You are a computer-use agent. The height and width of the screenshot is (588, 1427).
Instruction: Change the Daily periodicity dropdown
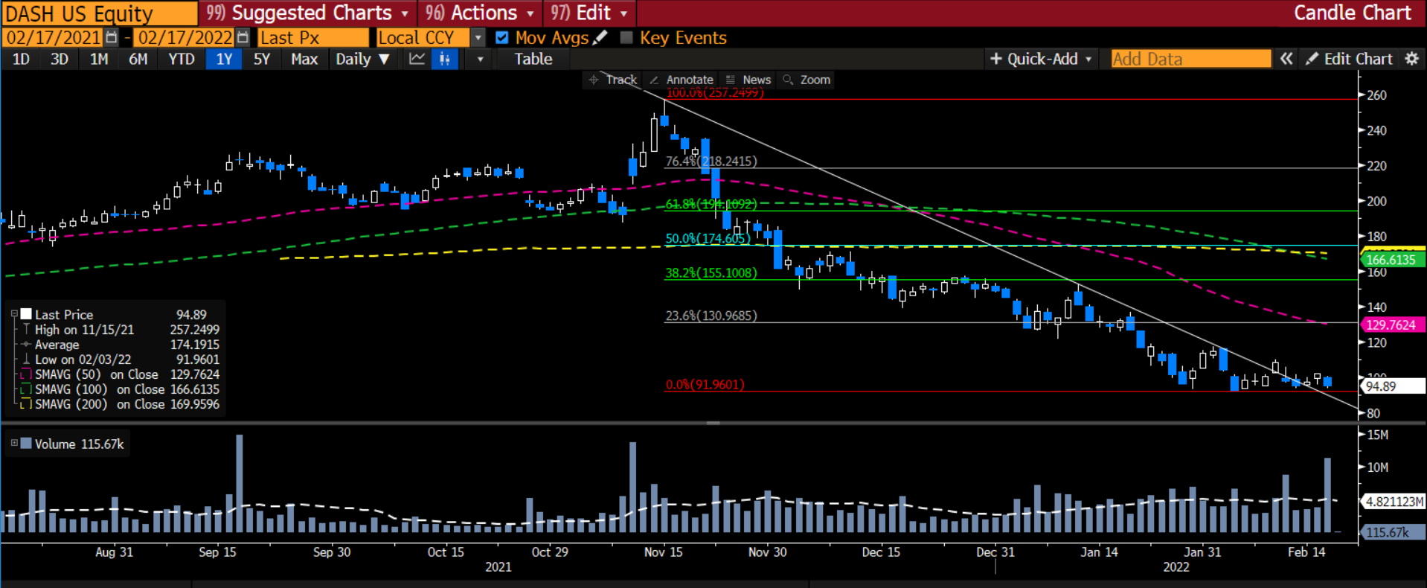(x=362, y=59)
